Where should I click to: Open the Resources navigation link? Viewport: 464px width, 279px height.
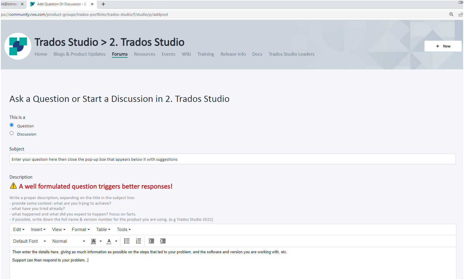(145, 54)
